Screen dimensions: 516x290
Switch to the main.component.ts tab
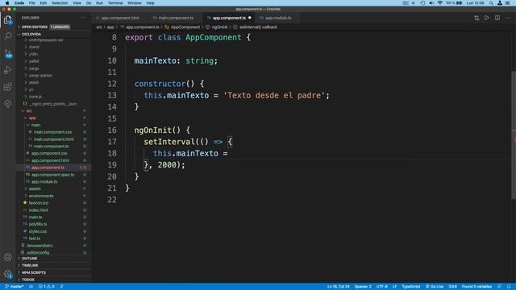(176, 18)
